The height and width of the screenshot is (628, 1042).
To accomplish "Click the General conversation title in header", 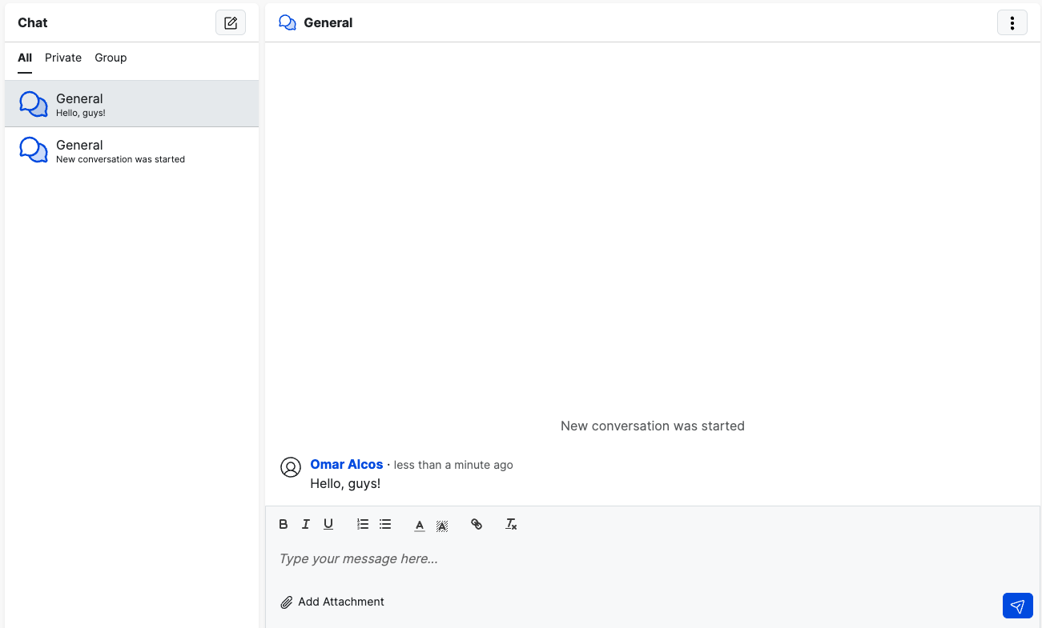I will (328, 23).
